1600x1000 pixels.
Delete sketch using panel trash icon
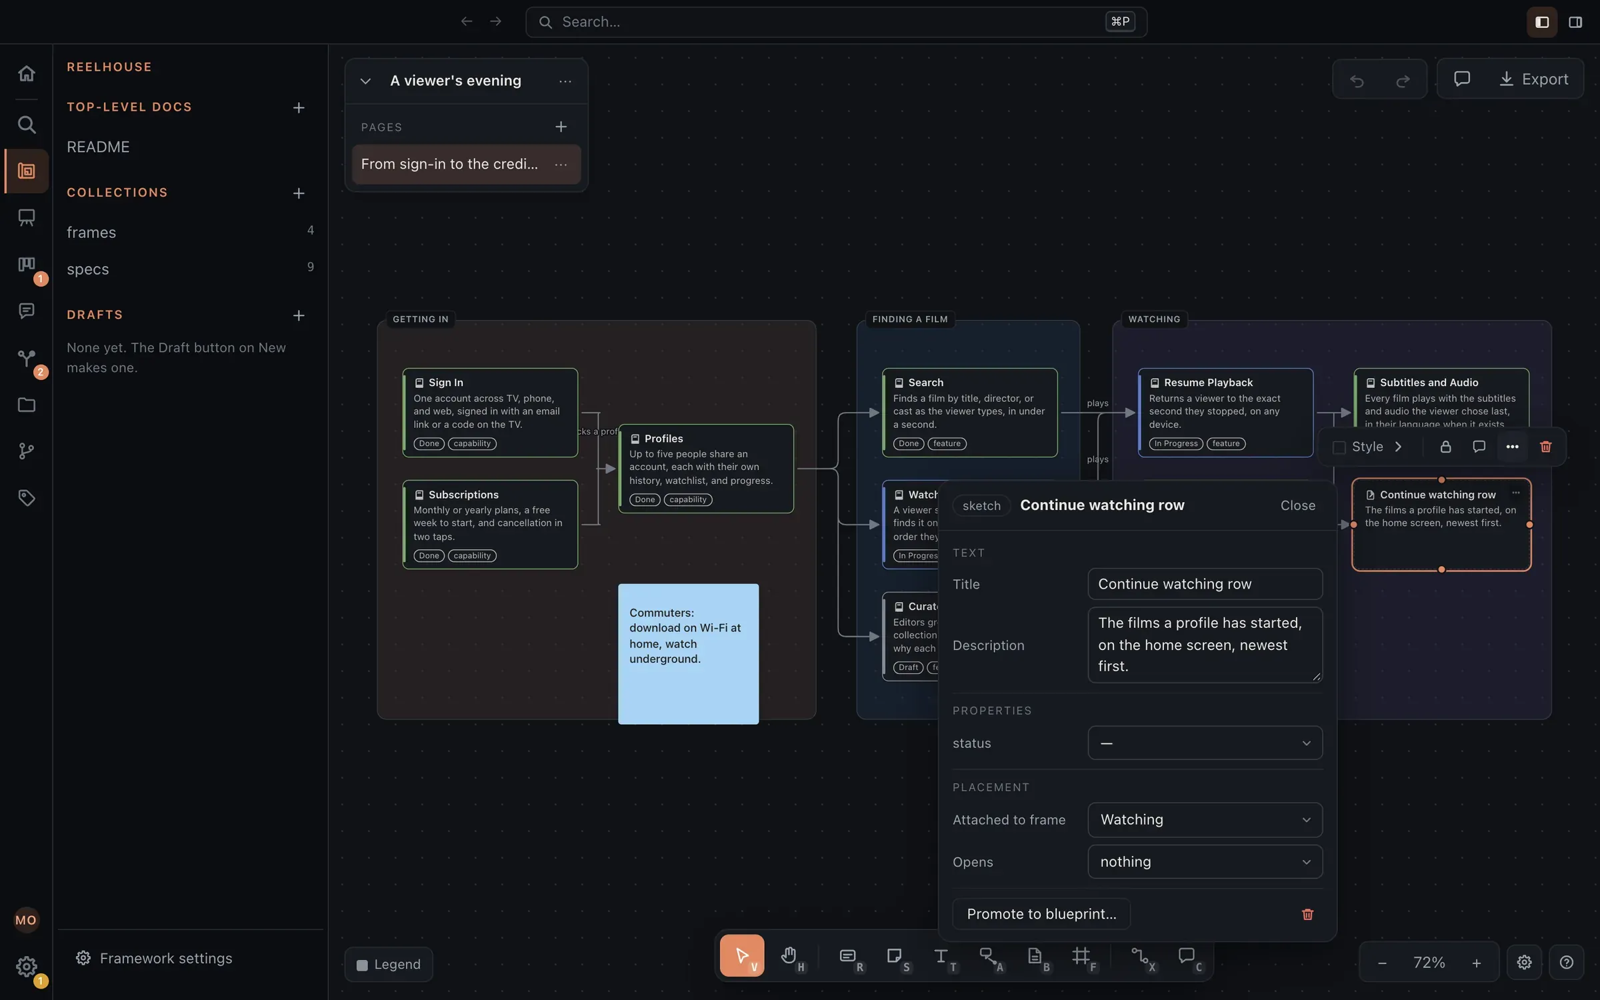[x=1307, y=914]
